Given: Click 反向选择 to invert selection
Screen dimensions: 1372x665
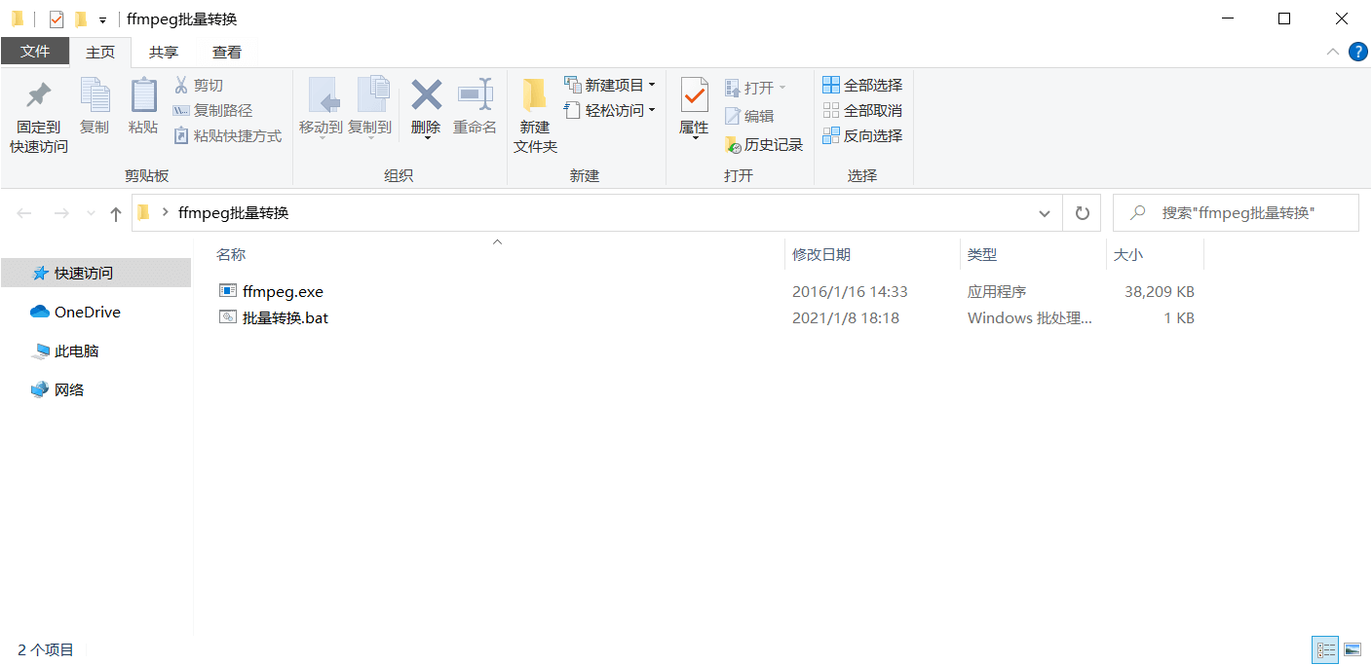Looking at the screenshot, I should (862, 136).
